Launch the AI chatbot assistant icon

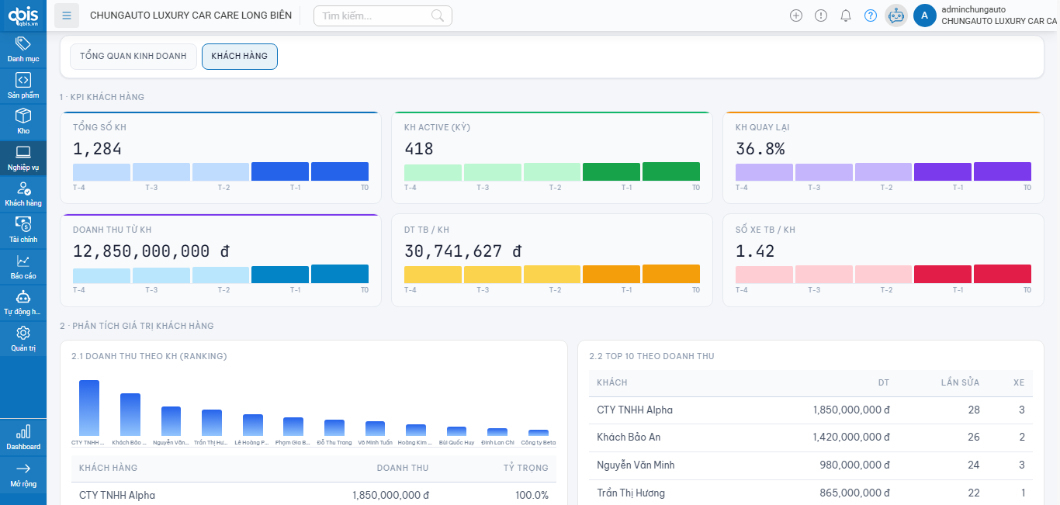tap(895, 15)
